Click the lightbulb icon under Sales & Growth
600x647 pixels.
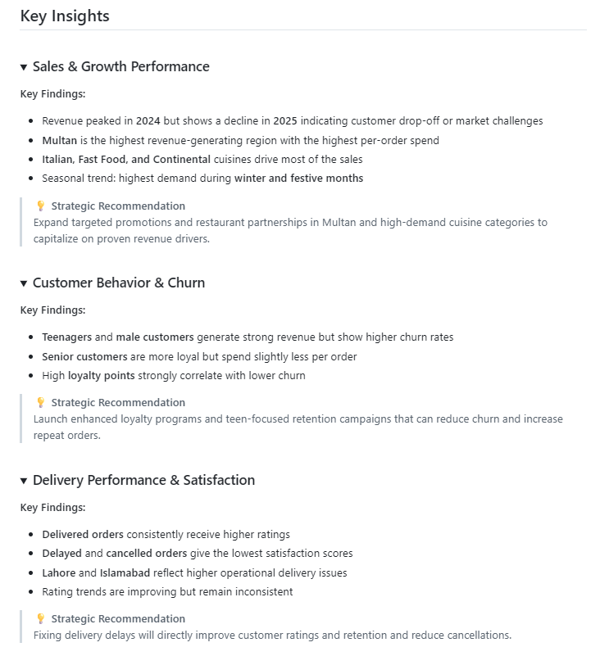coord(40,206)
